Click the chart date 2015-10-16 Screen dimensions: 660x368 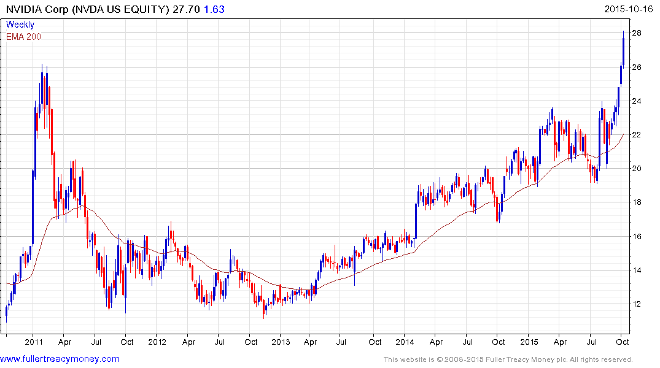pyautogui.click(x=629, y=9)
